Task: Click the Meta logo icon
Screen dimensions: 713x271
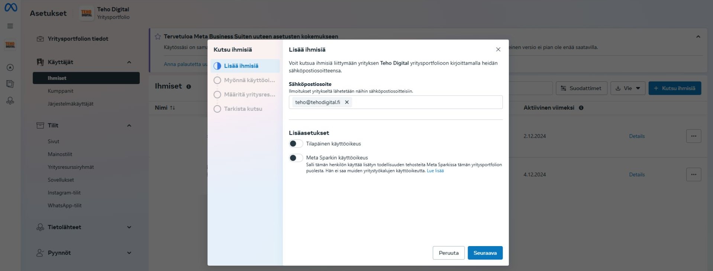Action: click(10, 7)
